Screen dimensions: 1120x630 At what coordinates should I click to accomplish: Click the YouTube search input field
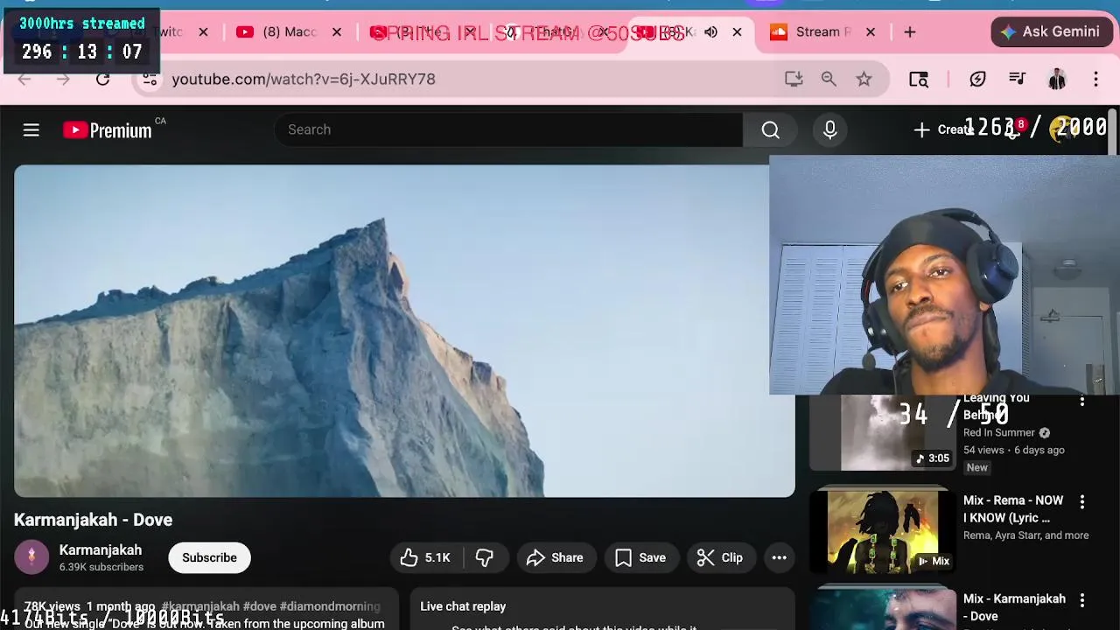coord(508,129)
